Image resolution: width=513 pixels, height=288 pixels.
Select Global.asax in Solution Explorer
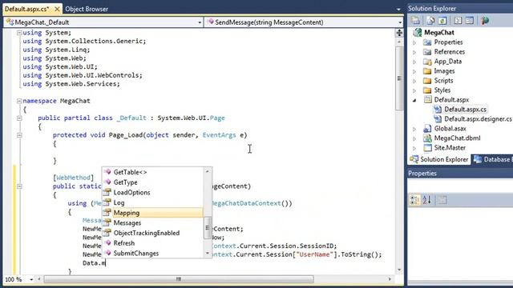click(x=450, y=129)
